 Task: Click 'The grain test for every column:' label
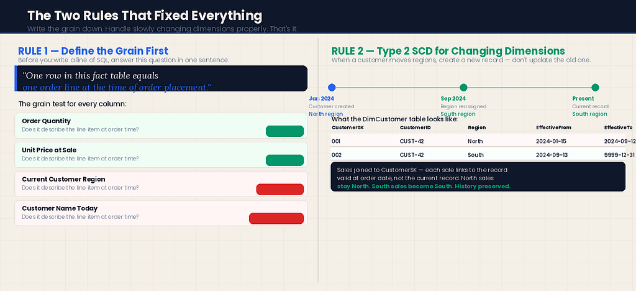point(73,104)
